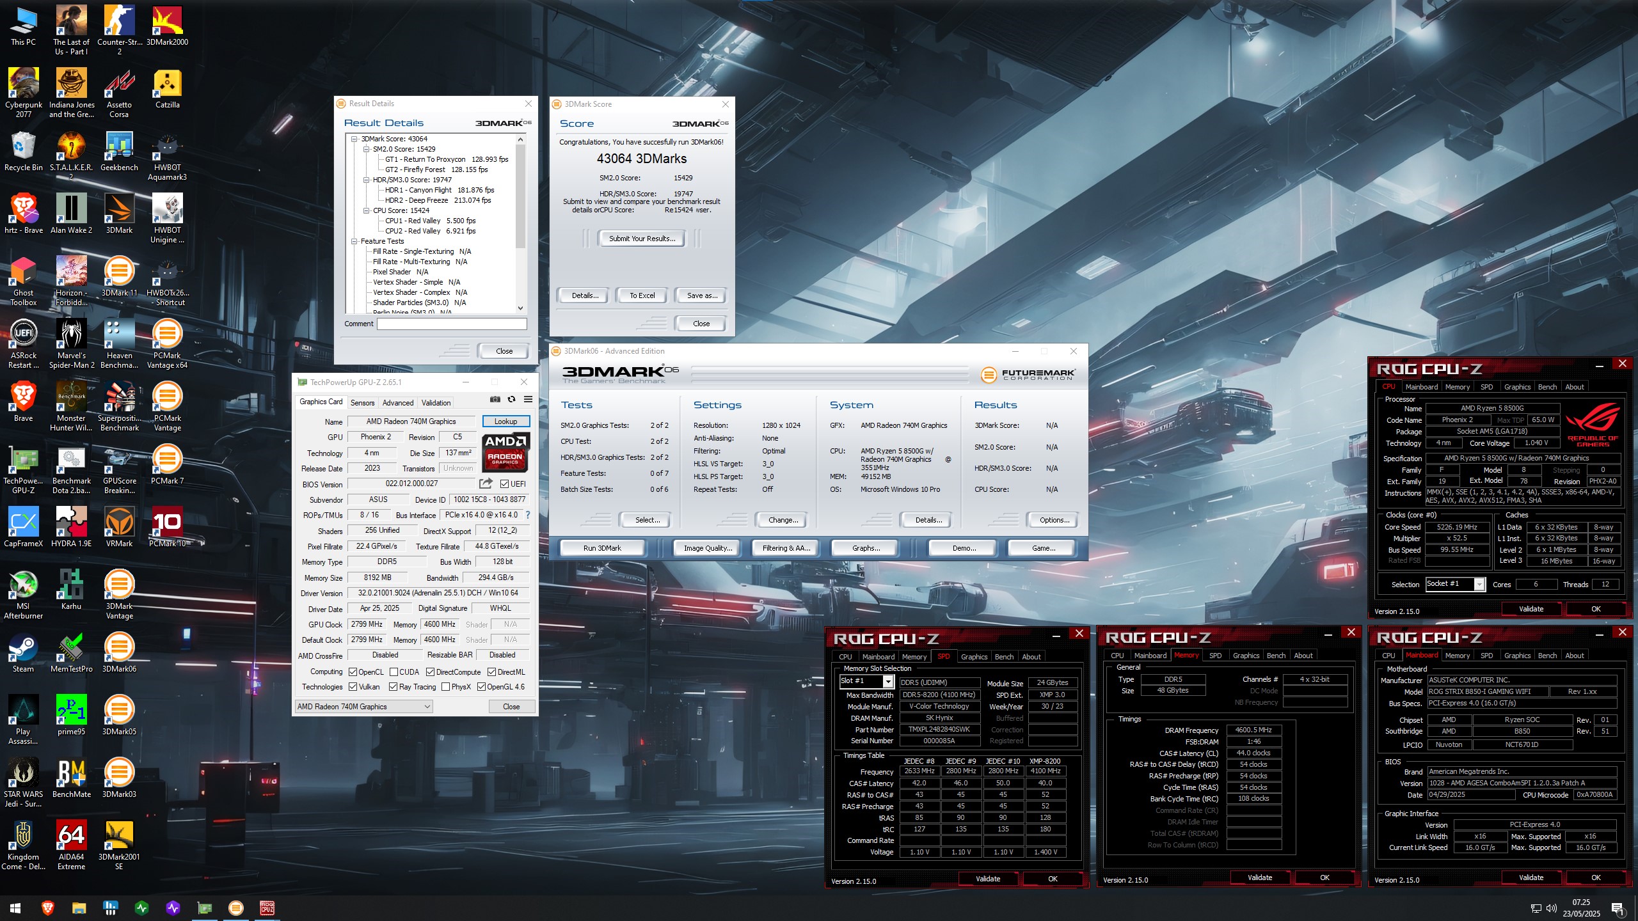1638x921 pixels.
Task: Open the 3DMark 11 desktop icon
Action: [119, 277]
